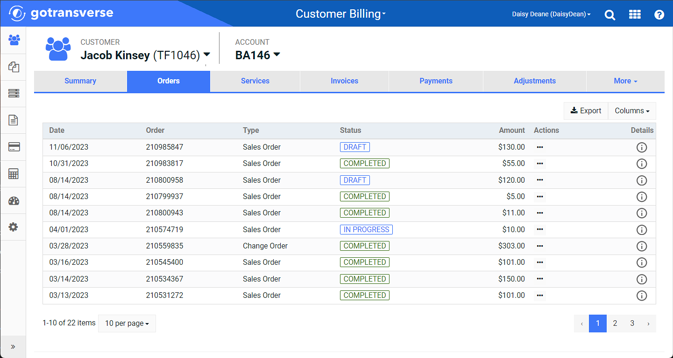Switch to the Payments tab
Screen dimensions: 673x358
click(x=436, y=81)
